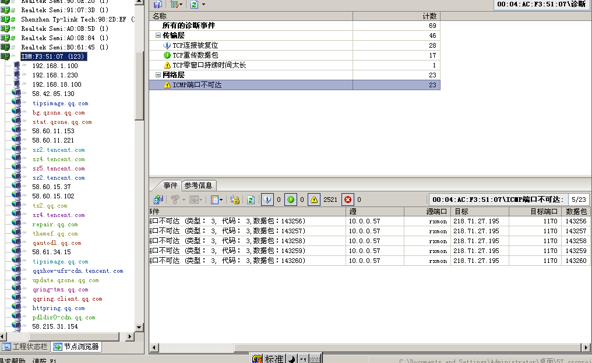The width and height of the screenshot is (592, 363).
Task: Click the diagnosis settings checklist icon
Action: click(174, 4)
